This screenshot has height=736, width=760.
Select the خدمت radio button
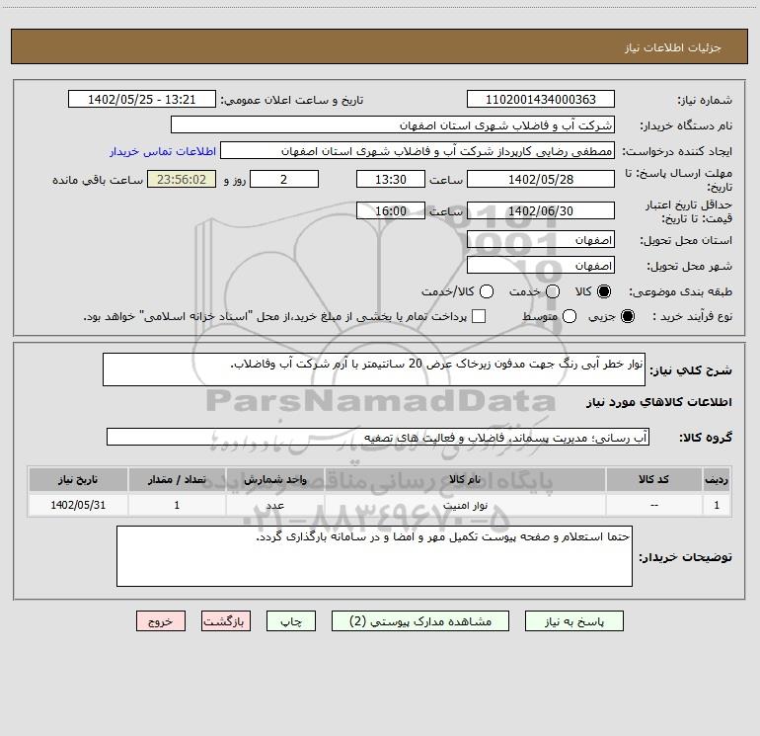553,291
